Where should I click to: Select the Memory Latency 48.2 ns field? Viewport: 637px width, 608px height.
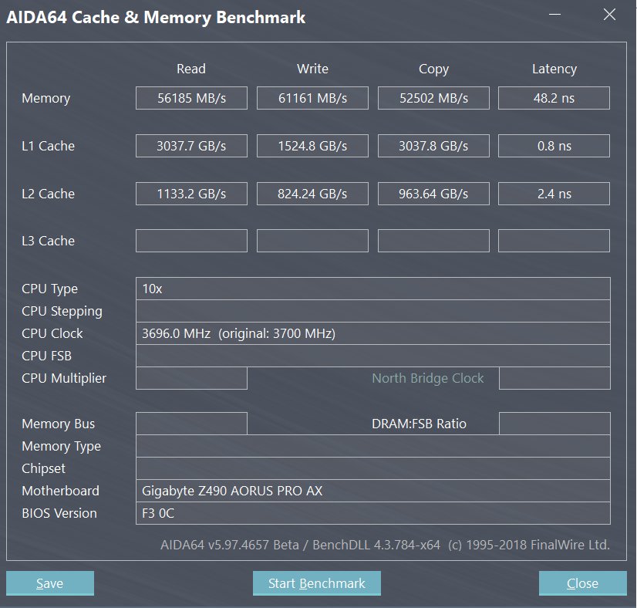click(554, 99)
